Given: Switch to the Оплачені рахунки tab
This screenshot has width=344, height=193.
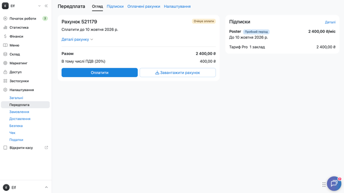Looking at the screenshot, I should point(144,6).
